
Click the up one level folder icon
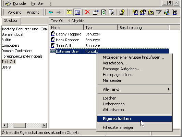[x=69, y=12]
